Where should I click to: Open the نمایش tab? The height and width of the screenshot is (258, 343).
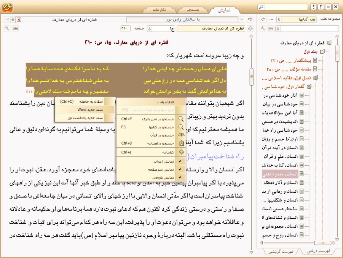coord(224,10)
